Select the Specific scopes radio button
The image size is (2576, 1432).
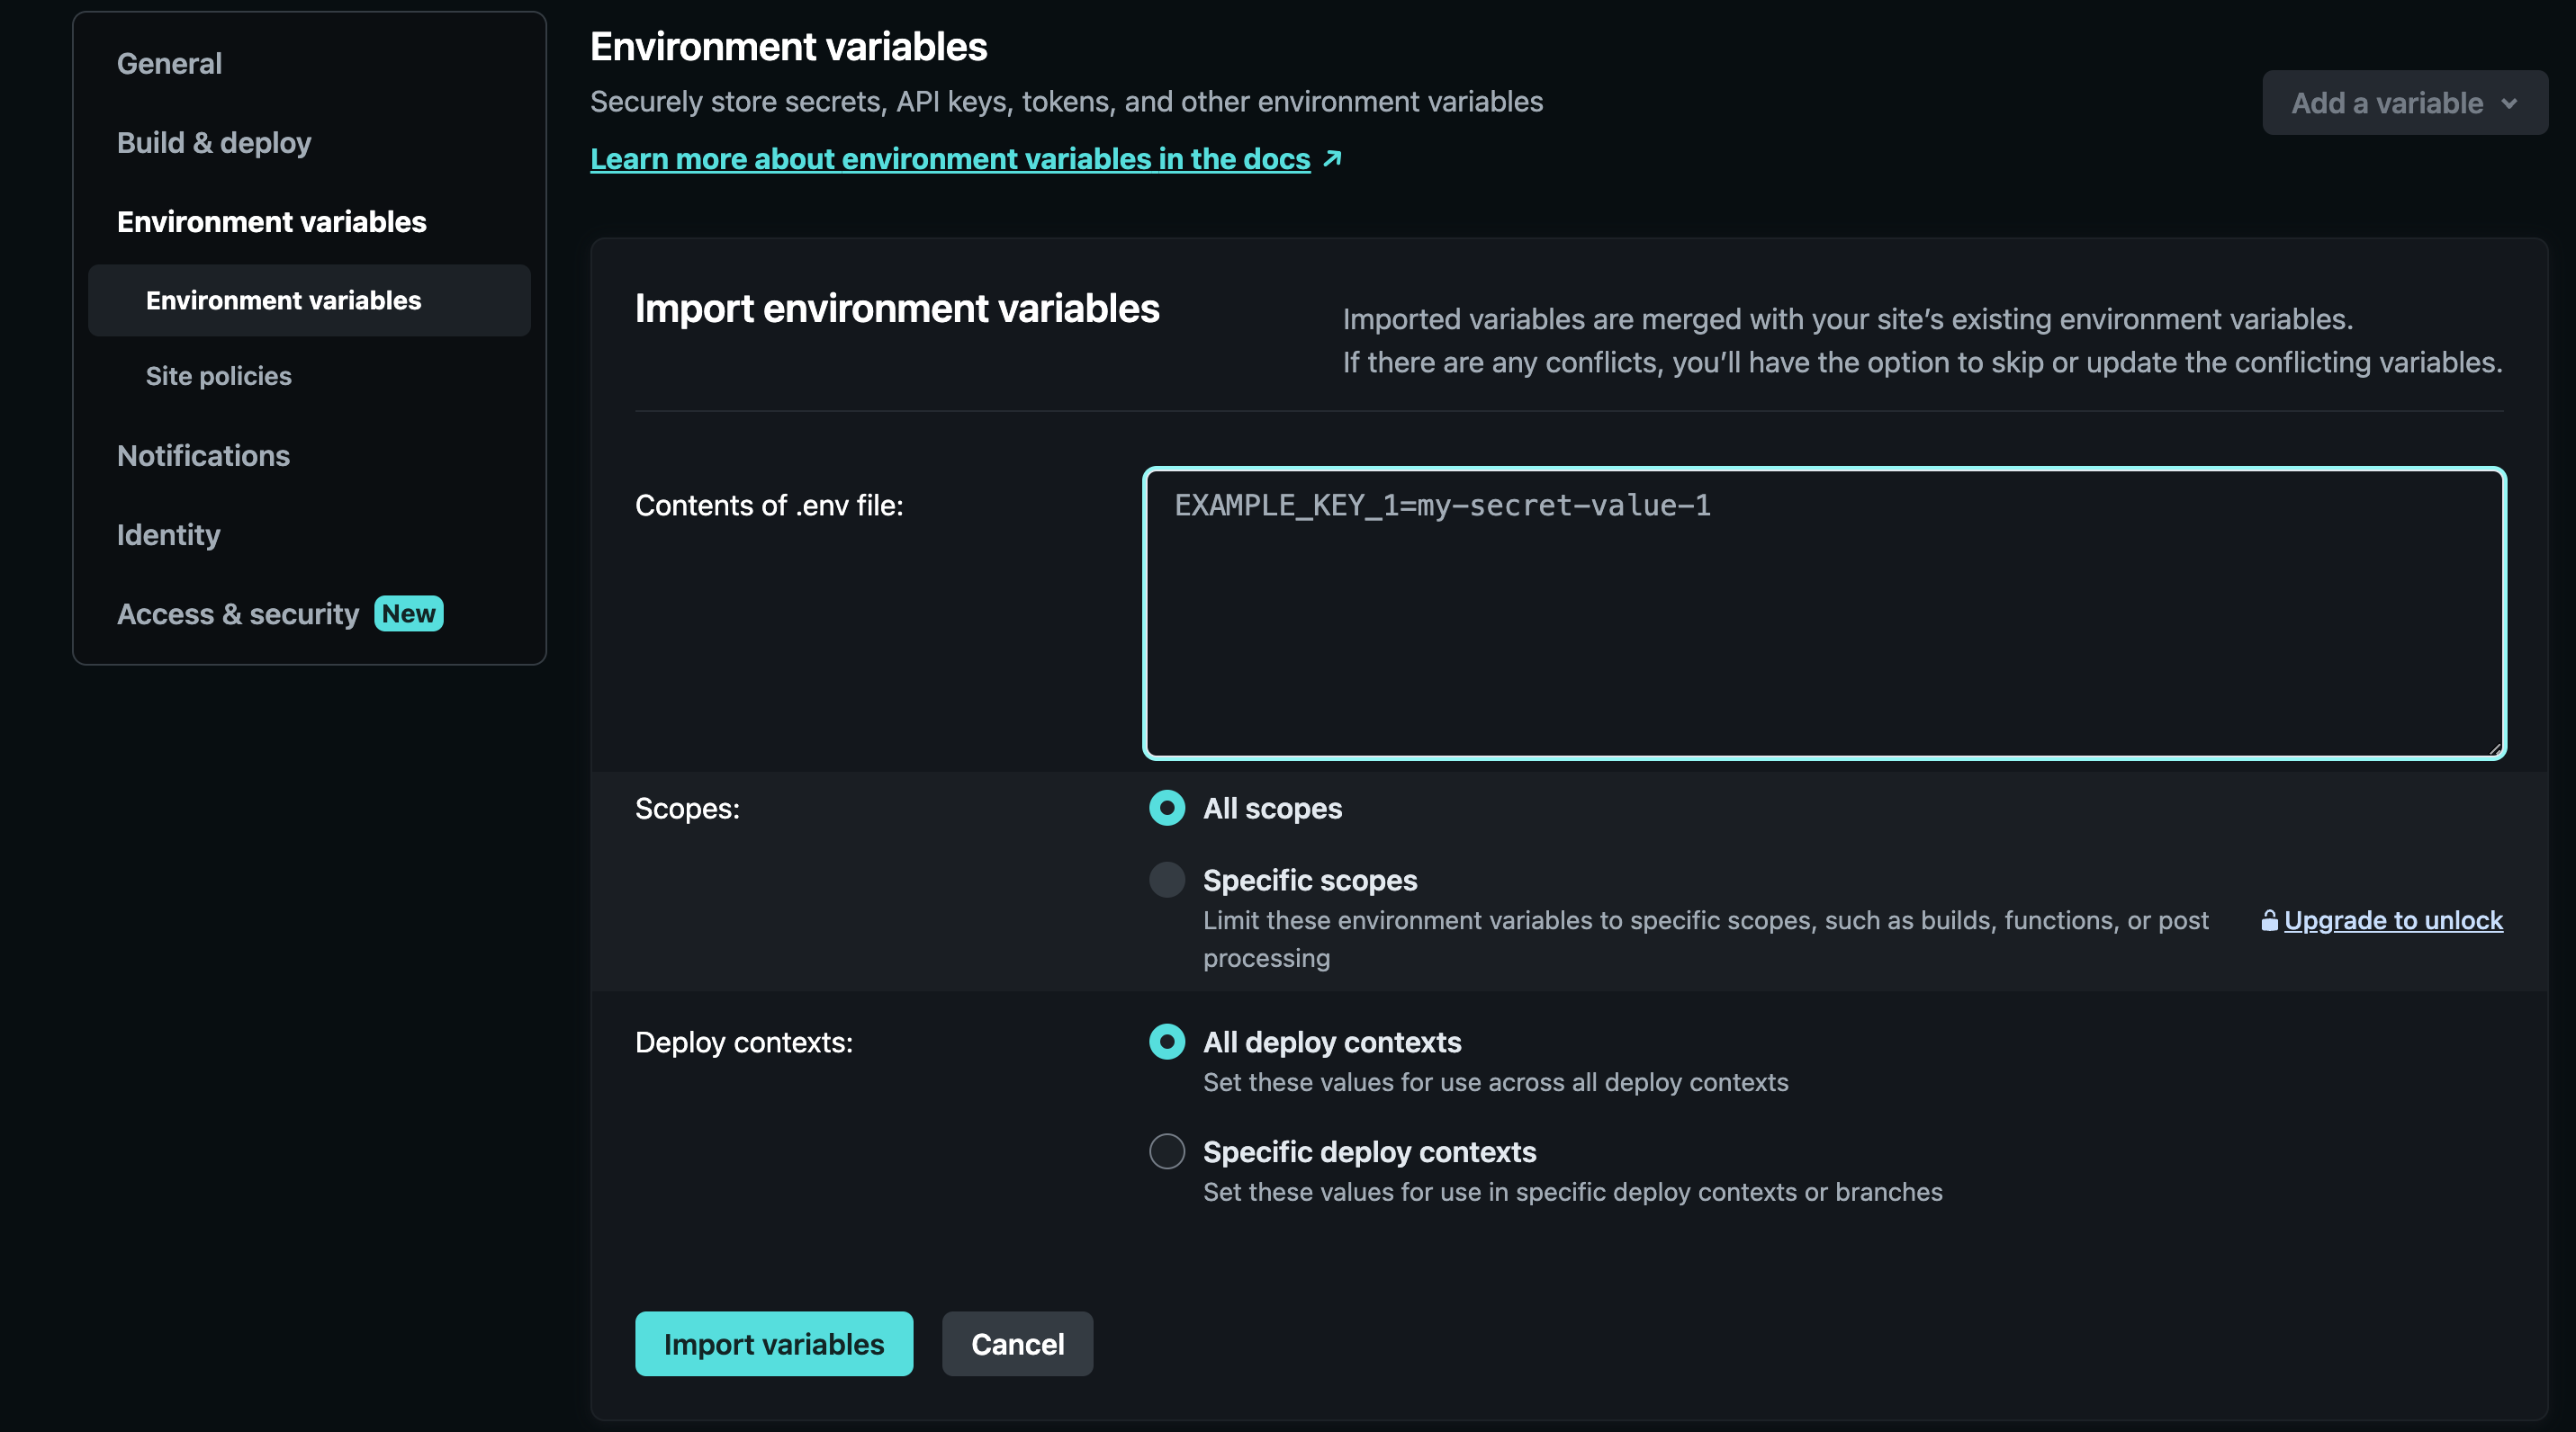pyautogui.click(x=1166, y=880)
